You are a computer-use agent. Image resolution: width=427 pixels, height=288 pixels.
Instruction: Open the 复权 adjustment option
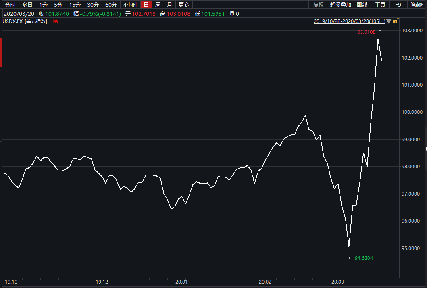coord(319,5)
